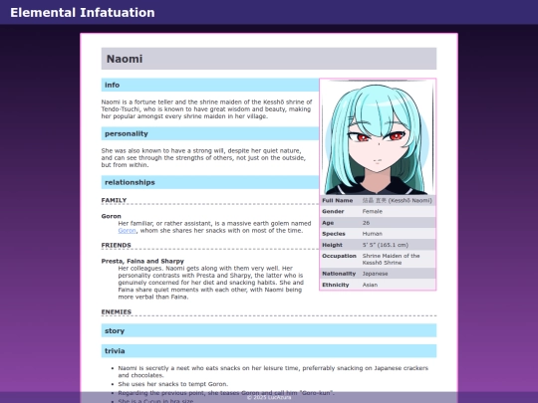The image size is (538, 403).
Task: Click the bold Goron entry title
Action: (x=112, y=216)
